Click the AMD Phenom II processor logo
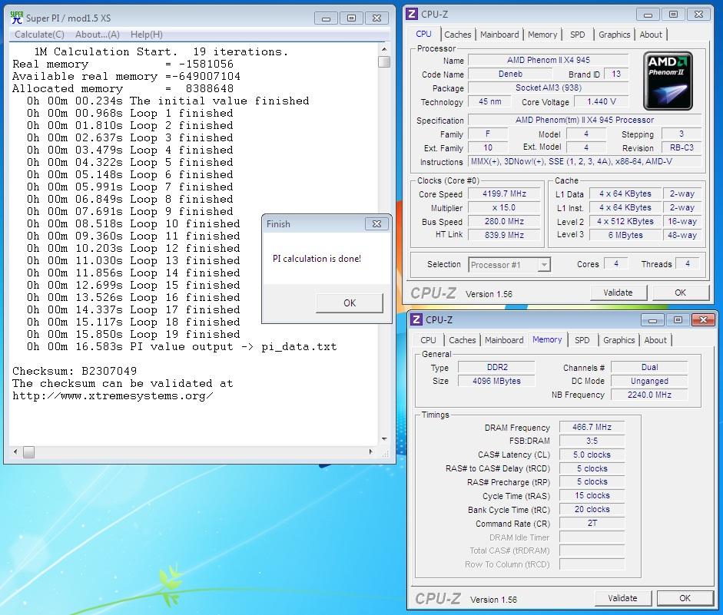 click(x=668, y=81)
